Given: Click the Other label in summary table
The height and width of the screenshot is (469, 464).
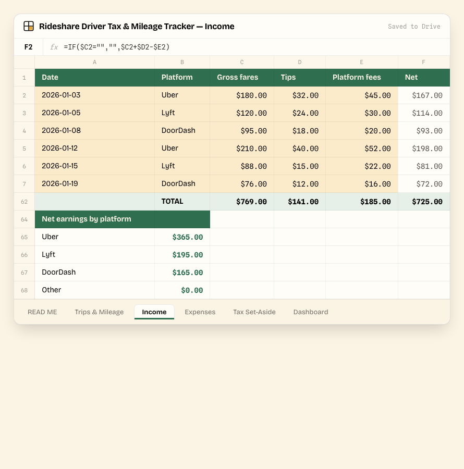Looking at the screenshot, I should coord(94,290).
